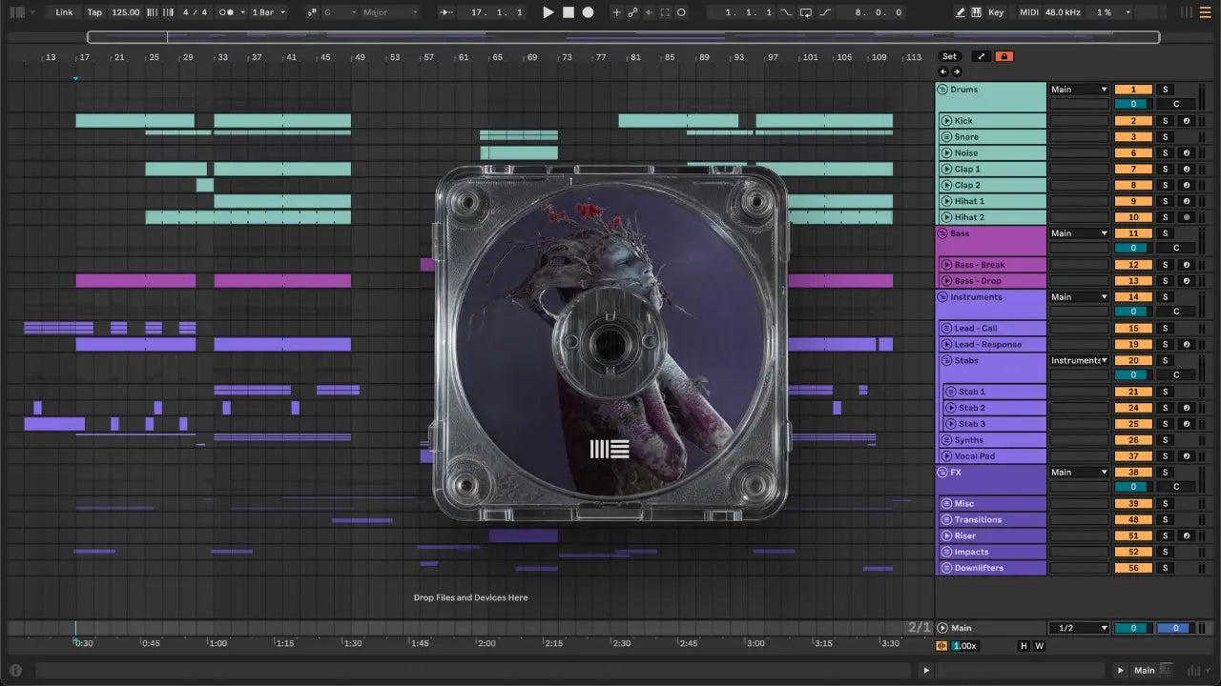Click the Tap tempo button
Image resolution: width=1221 pixels, height=686 pixels.
[x=94, y=12]
